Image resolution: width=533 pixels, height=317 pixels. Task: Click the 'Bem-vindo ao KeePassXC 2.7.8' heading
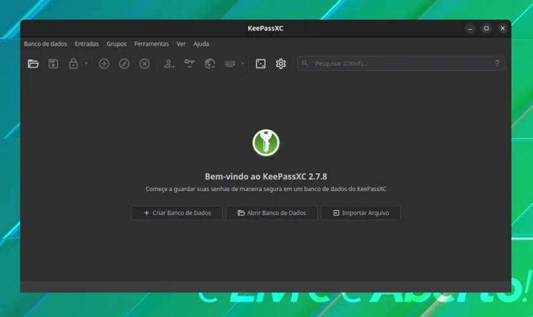266,177
